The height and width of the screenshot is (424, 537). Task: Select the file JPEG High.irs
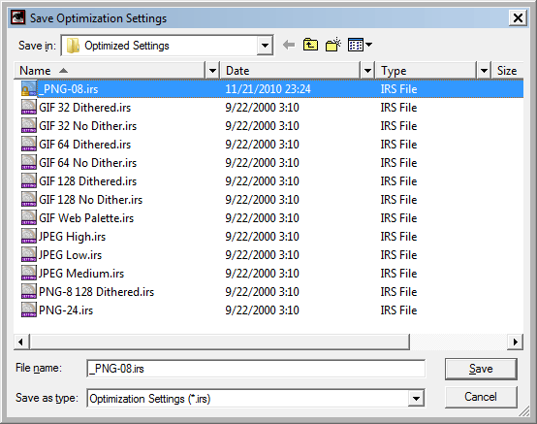point(73,237)
